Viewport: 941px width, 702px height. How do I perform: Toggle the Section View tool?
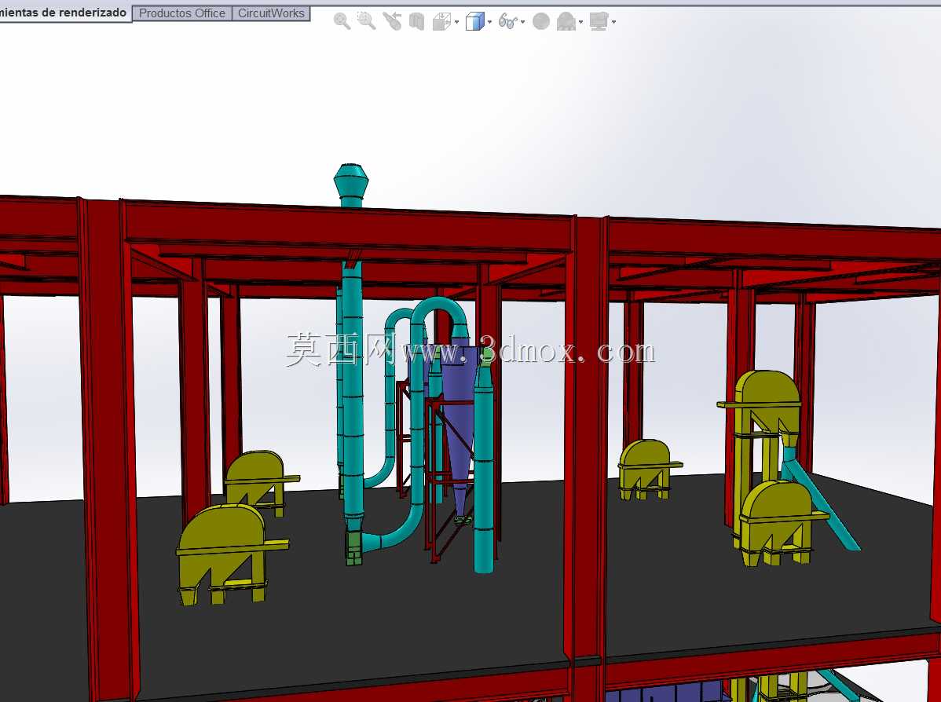click(416, 22)
